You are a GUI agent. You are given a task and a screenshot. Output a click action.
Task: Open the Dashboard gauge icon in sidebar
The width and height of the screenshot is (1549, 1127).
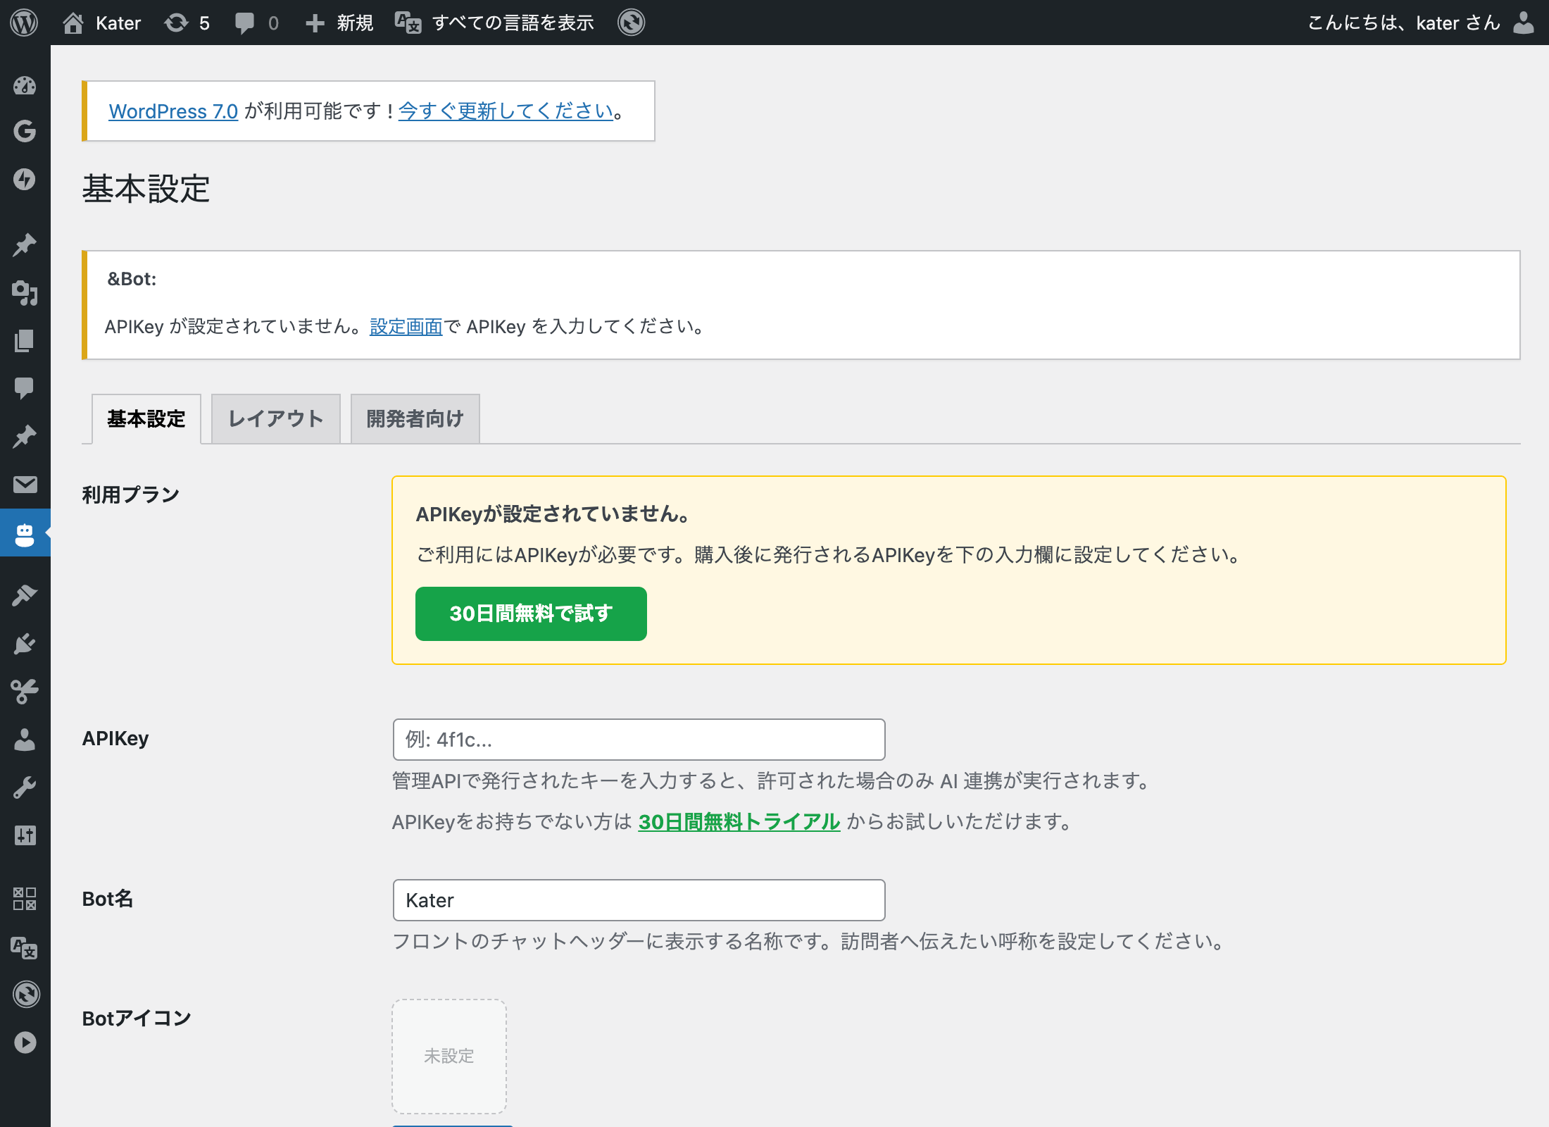pos(25,86)
